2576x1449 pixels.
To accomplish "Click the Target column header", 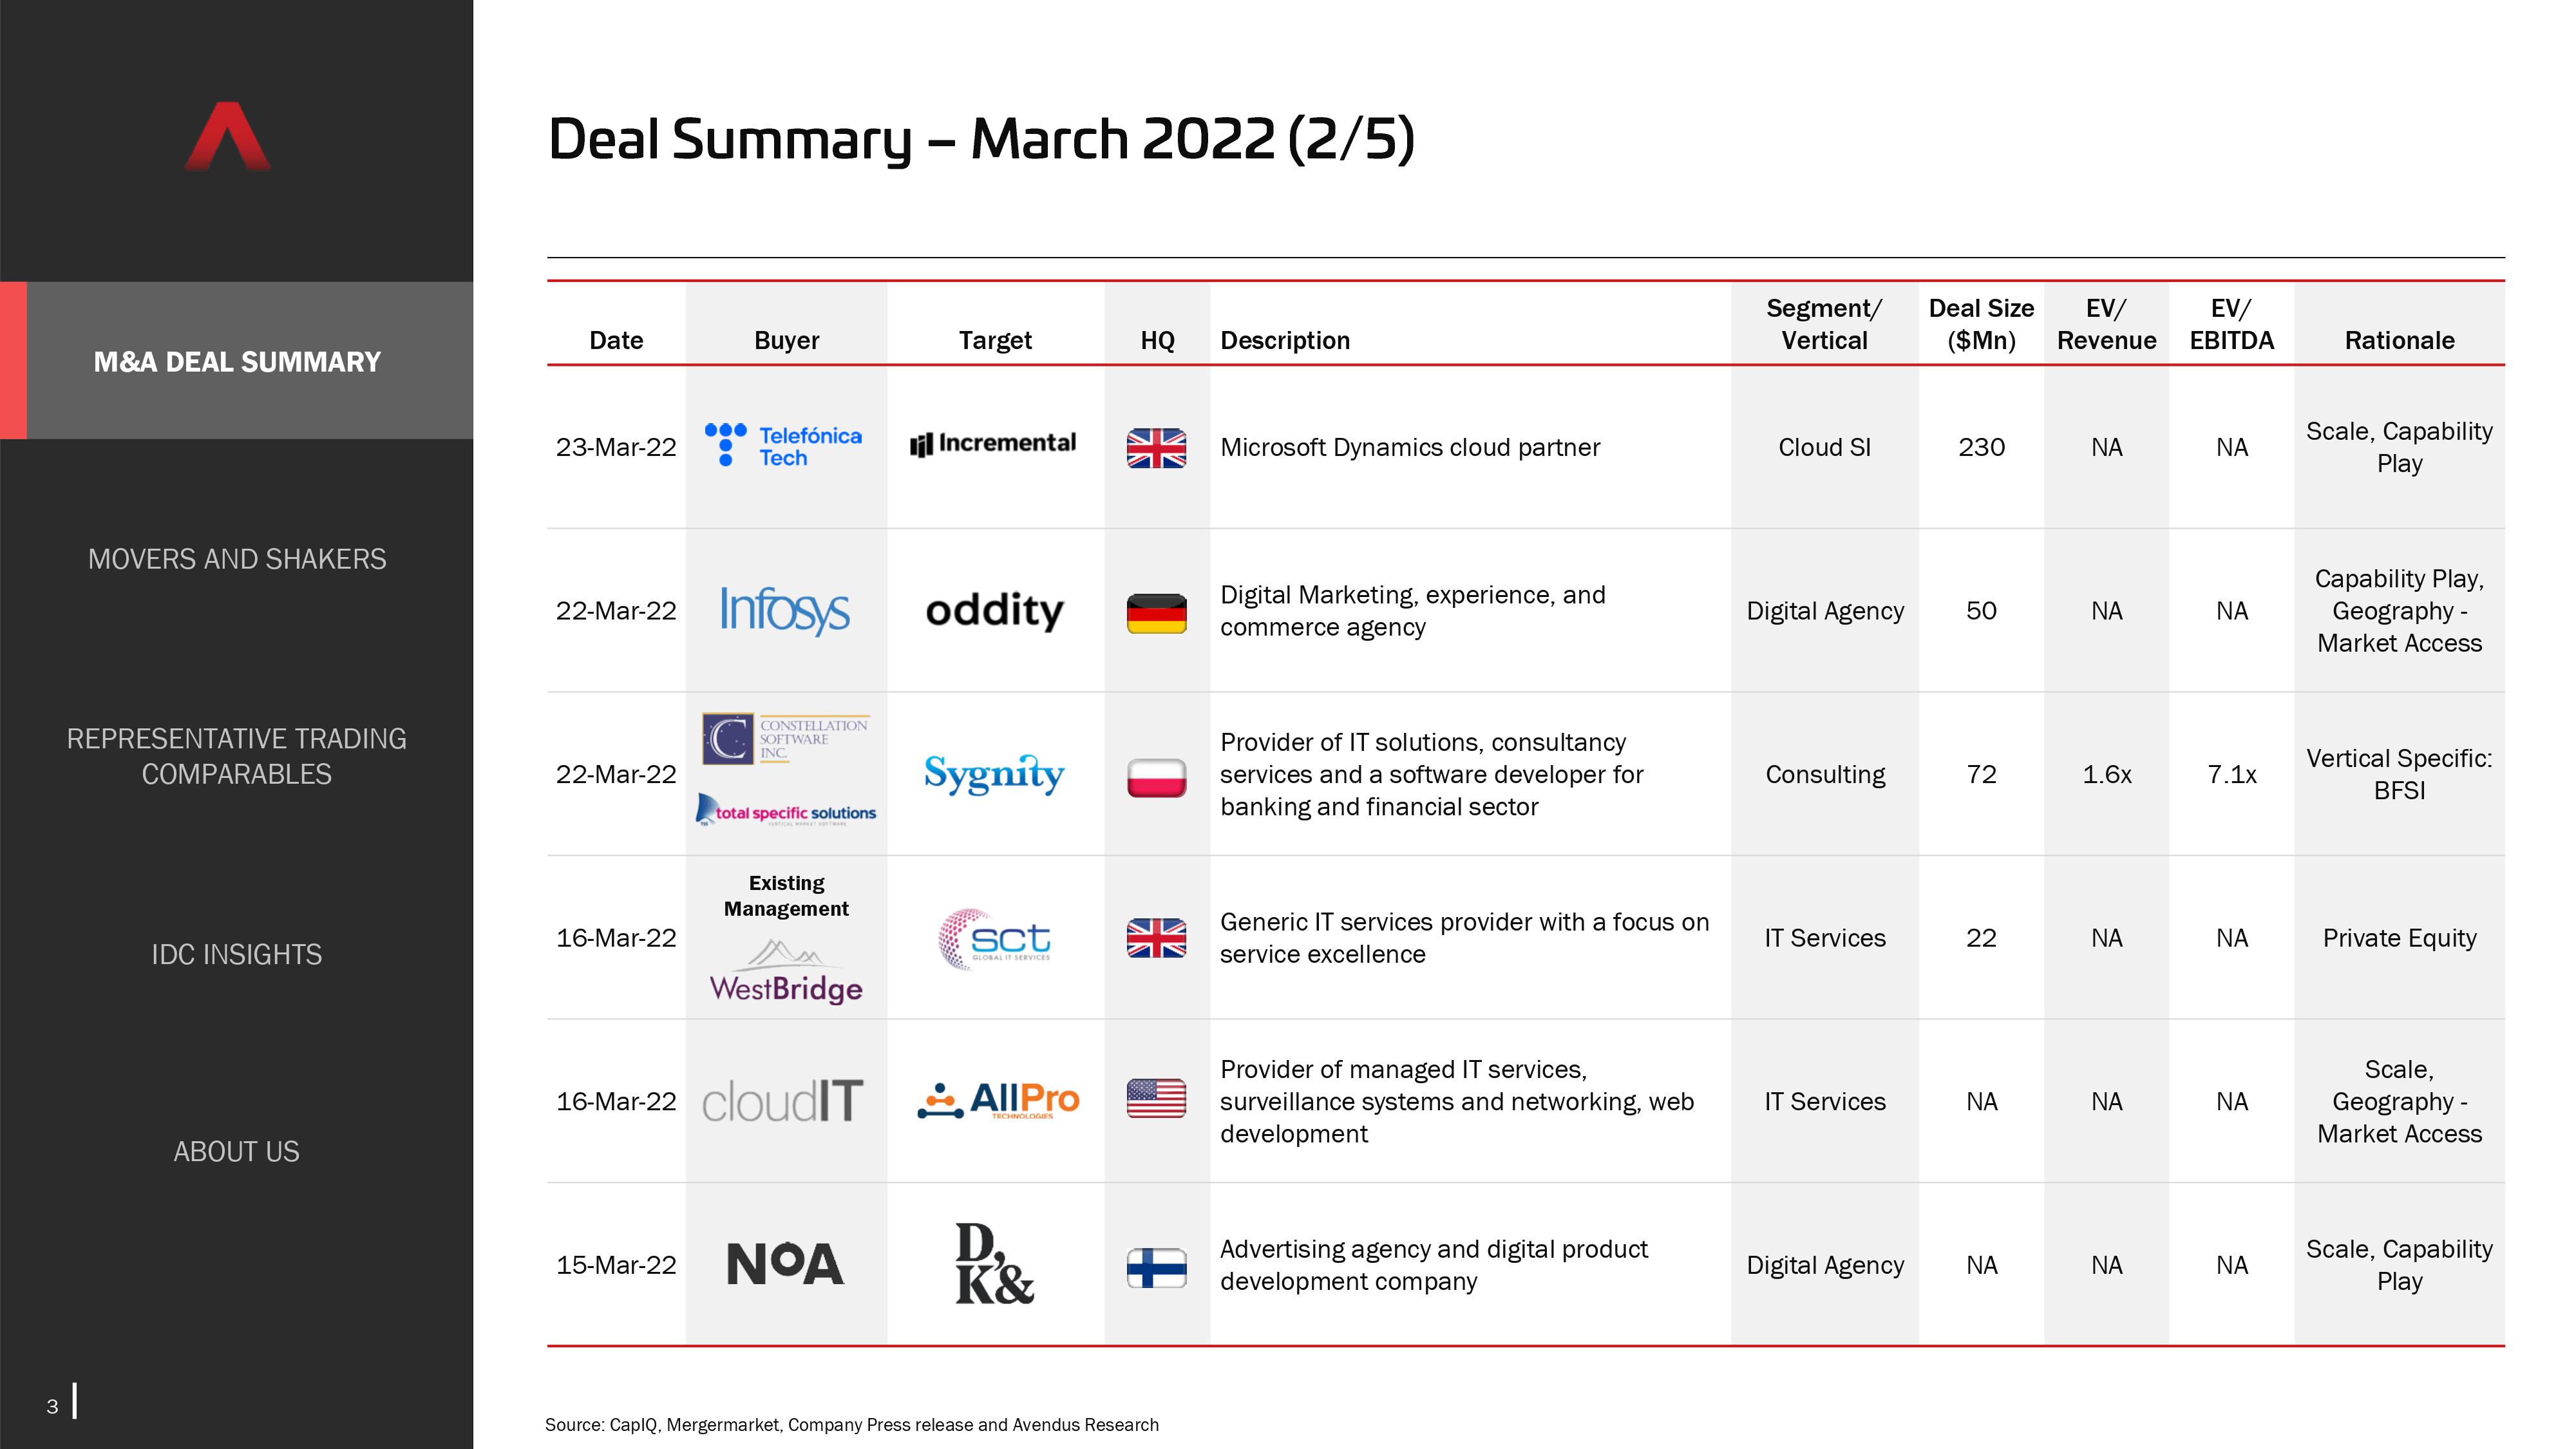I will pyautogui.click(x=995, y=340).
